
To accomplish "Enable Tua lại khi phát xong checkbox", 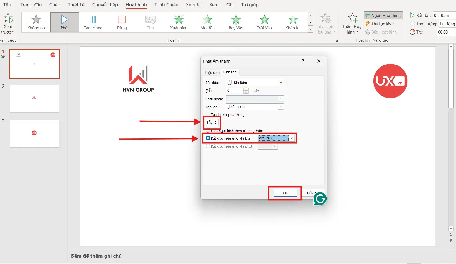I will coord(208,114).
